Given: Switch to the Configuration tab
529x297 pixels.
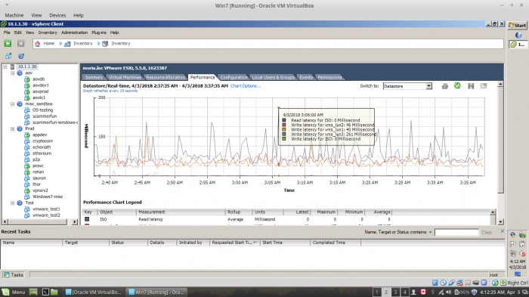Looking at the screenshot, I should click(x=234, y=77).
